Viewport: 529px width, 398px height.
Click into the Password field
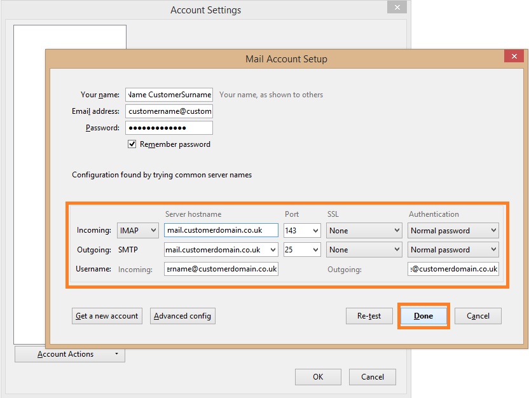point(169,128)
